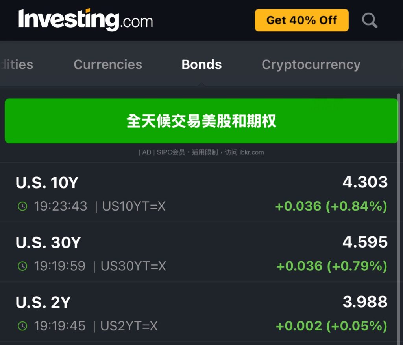Tap the green ad banner

click(x=201, y=121)
